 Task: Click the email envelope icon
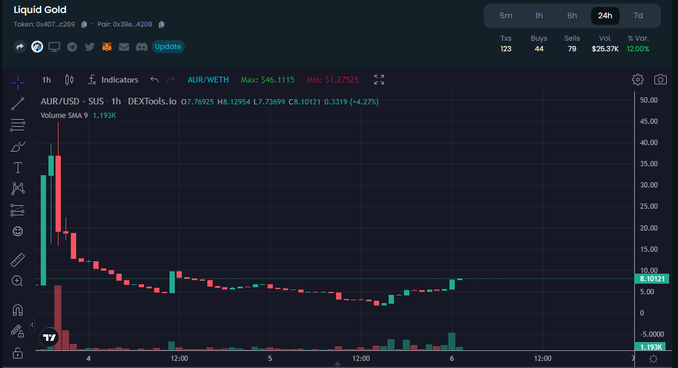124,47
